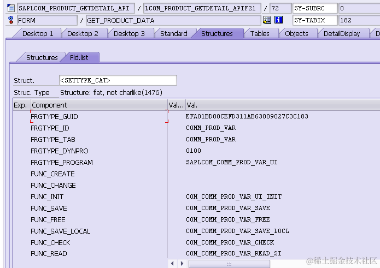Click COMM_PROD_VAR value in FRGTYPE_ID row
Screen dimensions: 380x268
pyautogui.click(x=211, y=128)
